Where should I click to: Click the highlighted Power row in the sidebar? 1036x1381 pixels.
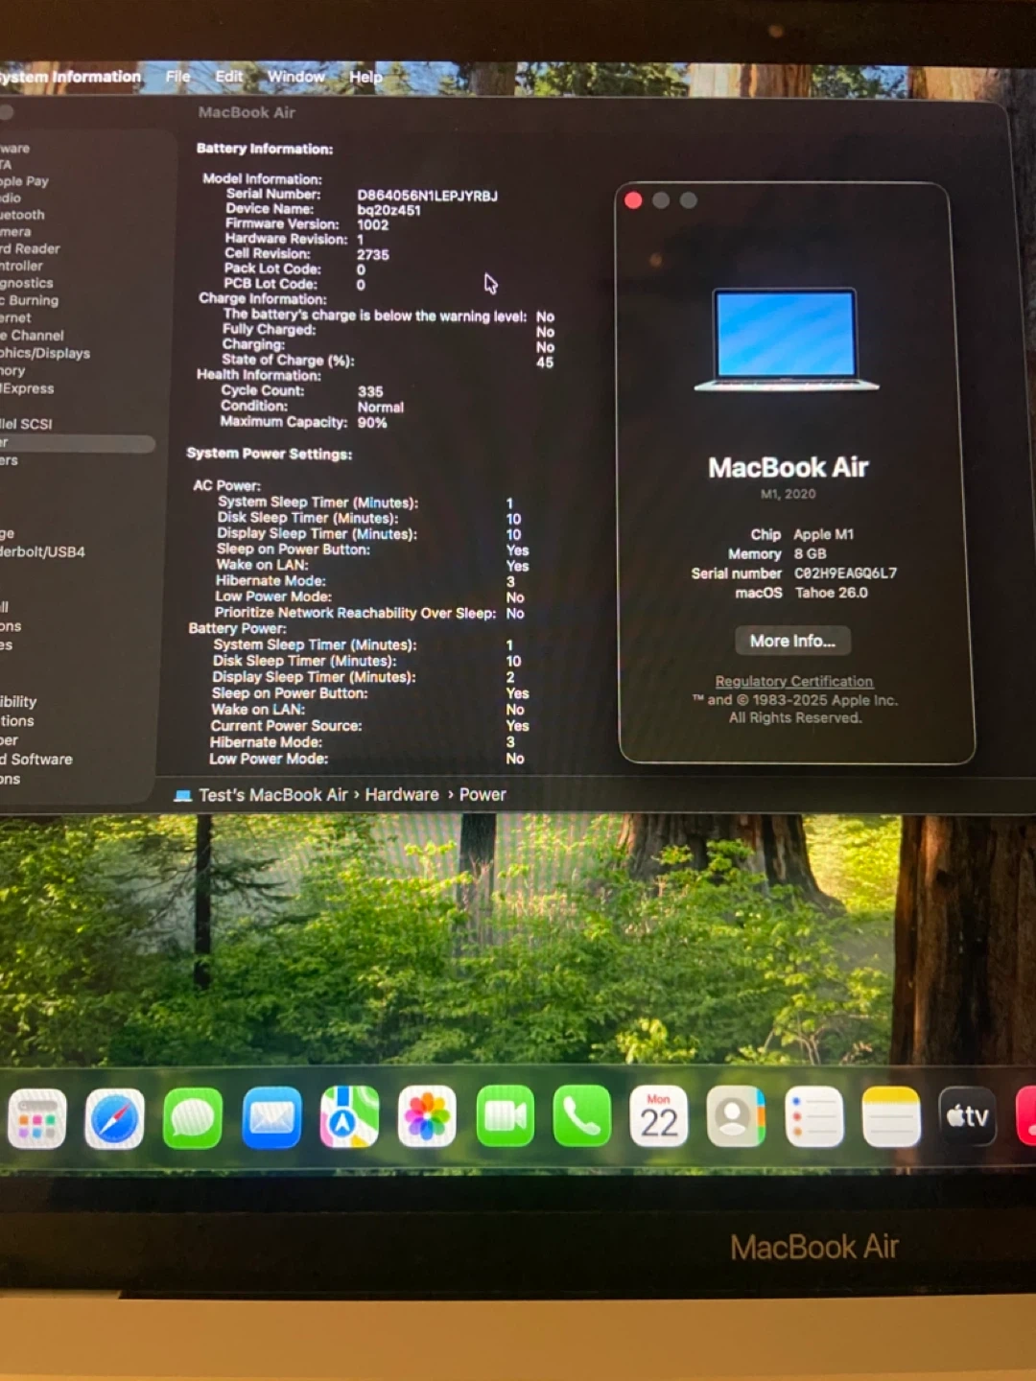(x=77, y=443)
